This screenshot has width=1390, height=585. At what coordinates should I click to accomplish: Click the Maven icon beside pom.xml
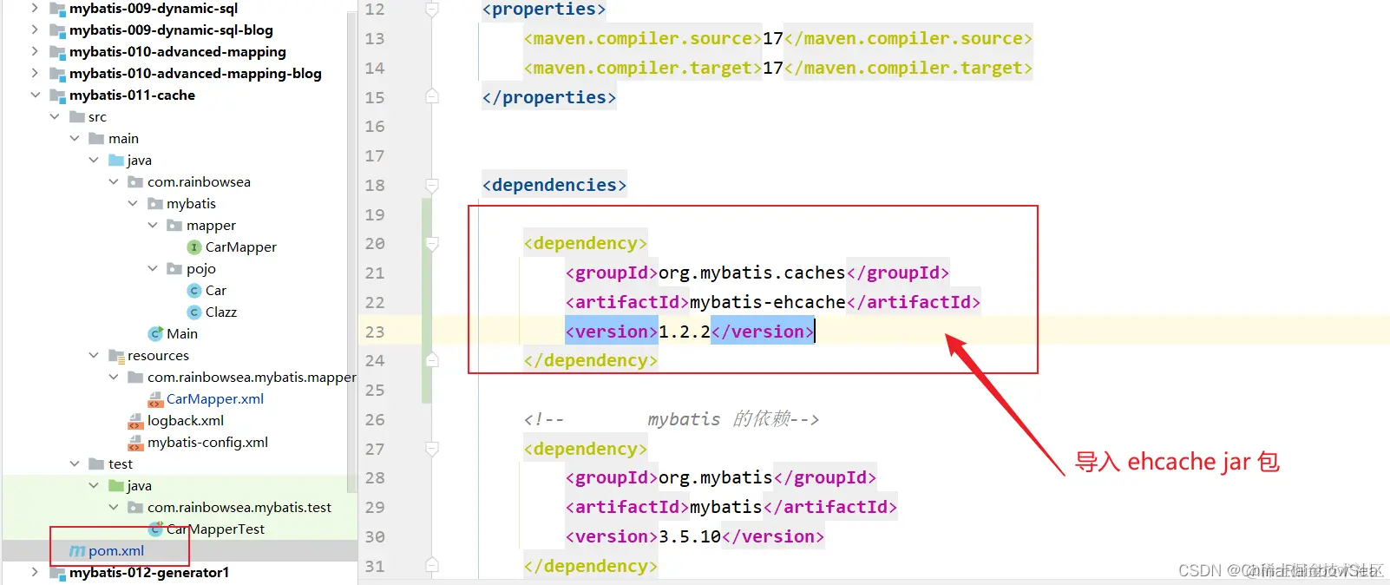[77, 551]
